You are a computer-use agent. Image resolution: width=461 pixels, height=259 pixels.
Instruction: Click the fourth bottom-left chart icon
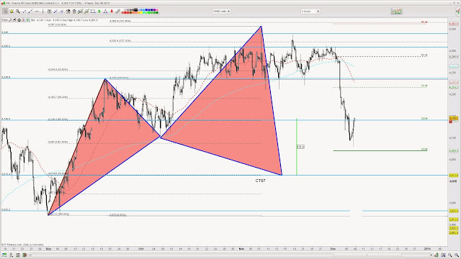(24, 255)
